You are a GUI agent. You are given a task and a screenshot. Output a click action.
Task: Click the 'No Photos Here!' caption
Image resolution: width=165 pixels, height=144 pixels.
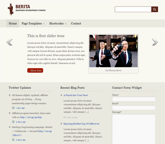(114, 71)
